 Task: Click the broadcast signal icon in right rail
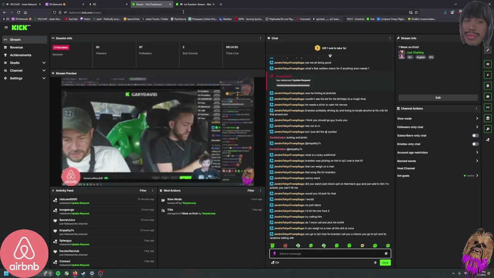pyautogui.click(x=488, y=107)
